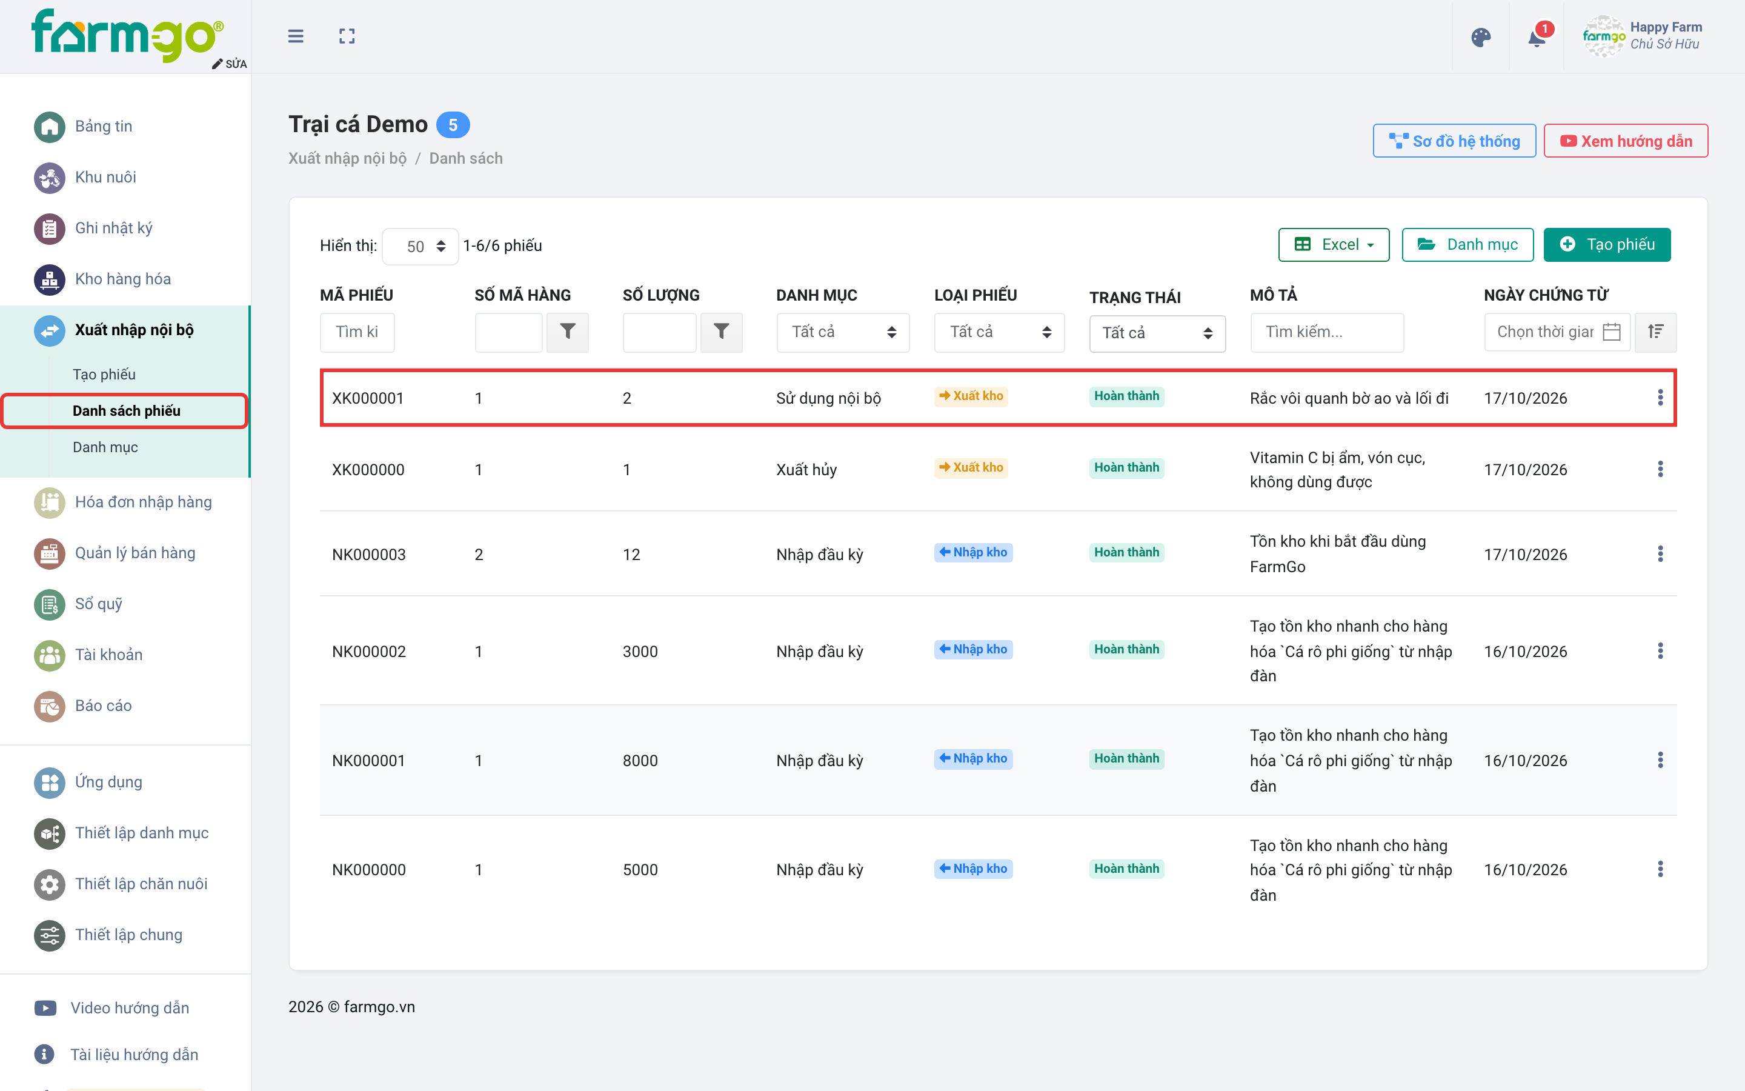The height and width of the screenshot is (1091, 1745).
Task: Select Tạo phiếu in the sidebar submenu
Action: [104, 375]
